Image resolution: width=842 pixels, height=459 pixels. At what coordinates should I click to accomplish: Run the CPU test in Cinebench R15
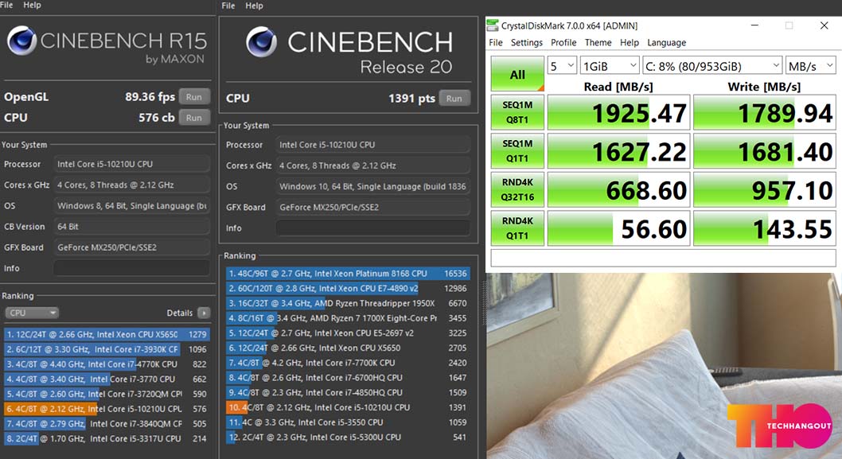[x=194, y=118]
